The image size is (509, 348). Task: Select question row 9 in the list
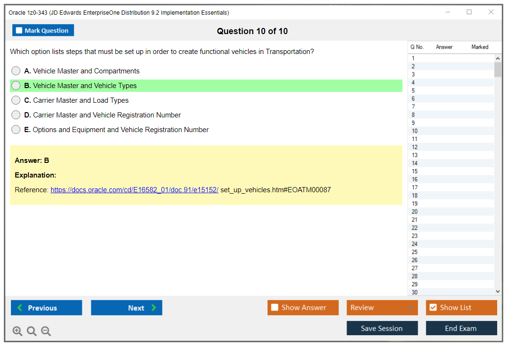(451, 123)
